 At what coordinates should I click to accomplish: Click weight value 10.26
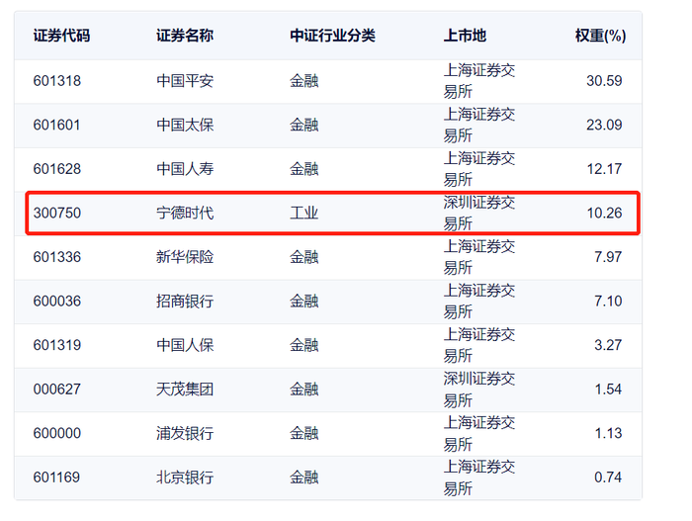tap(604, 213)
